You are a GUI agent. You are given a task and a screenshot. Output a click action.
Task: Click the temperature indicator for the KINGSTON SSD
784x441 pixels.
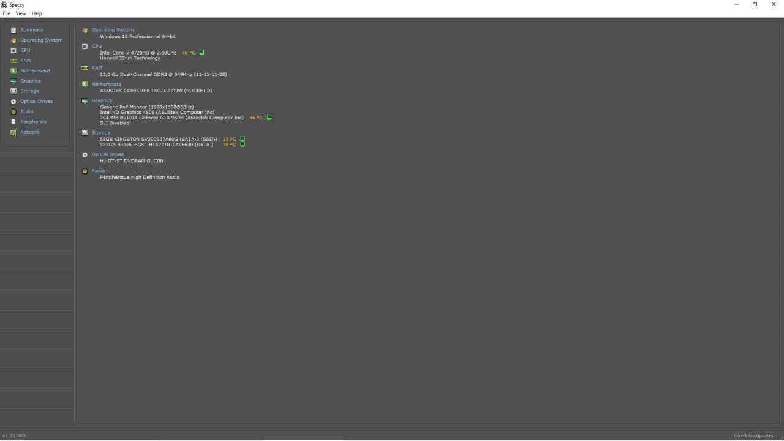(243, 139)
